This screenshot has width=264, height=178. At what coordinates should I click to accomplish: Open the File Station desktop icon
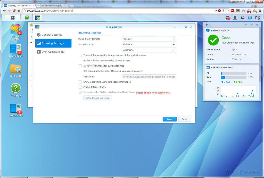[16, 69]
